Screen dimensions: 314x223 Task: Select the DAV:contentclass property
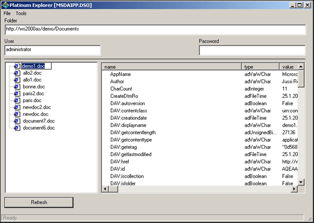click(200, 111)
